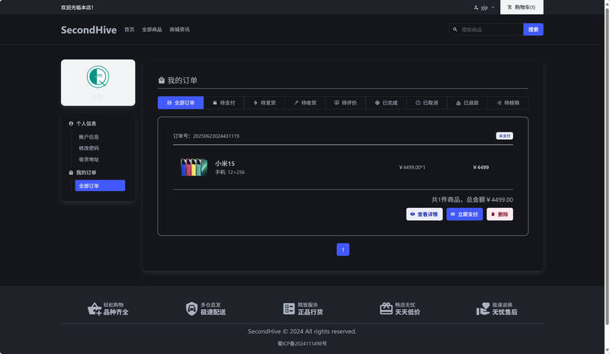The image size is (610, 354).
Task: Click the 未支付 status badge
Action: 504,136
